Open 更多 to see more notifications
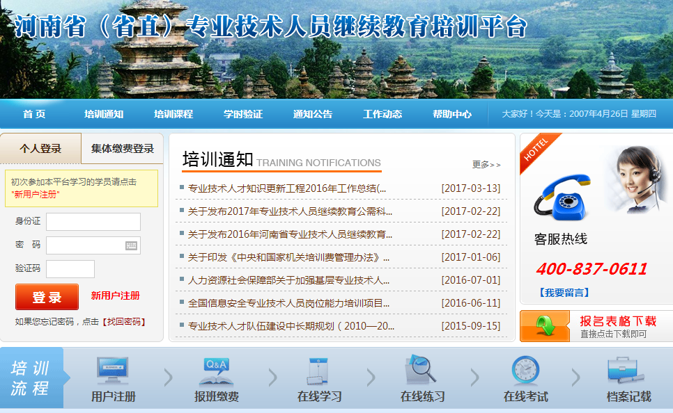Viewport: 673px width, 413px height. click(486, 165)
